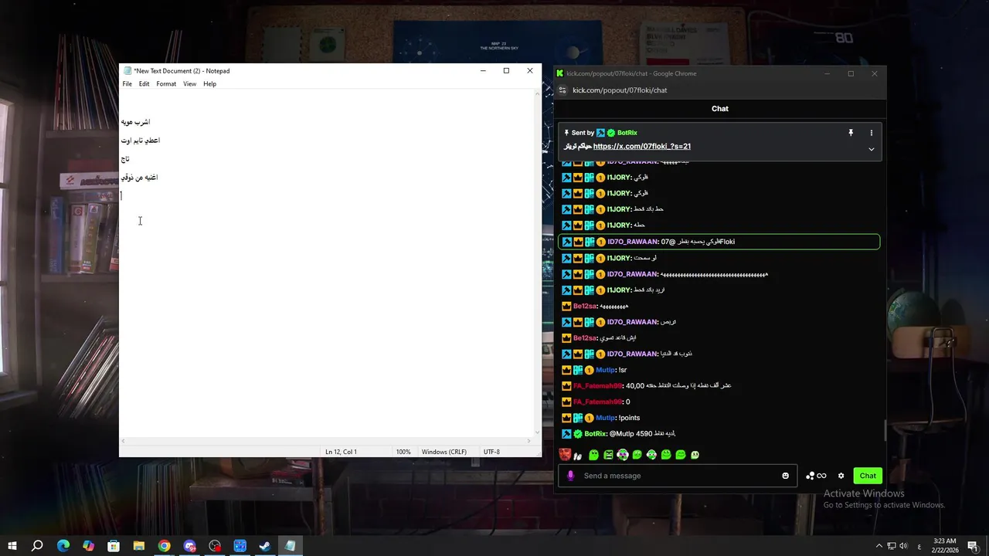Open the emoji picker smiley icon
The height and width of the screenshot is (556, 989).
point(786,476)
